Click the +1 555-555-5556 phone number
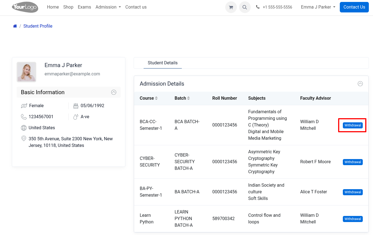 277,7
